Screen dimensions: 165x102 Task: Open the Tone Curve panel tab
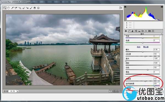[x=129, y=31]
